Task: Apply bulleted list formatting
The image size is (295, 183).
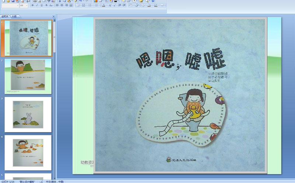Action: (97, 5)
